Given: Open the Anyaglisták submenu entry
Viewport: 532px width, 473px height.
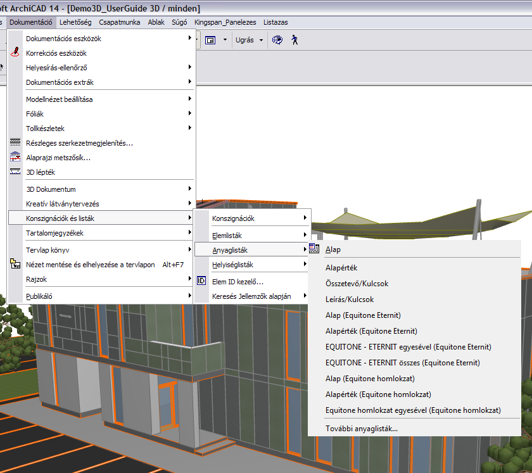Looking at the screenshot, I should [x=252, y=250].
